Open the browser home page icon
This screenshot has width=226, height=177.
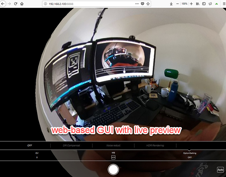pyautogui.click(x=22, y=4)
